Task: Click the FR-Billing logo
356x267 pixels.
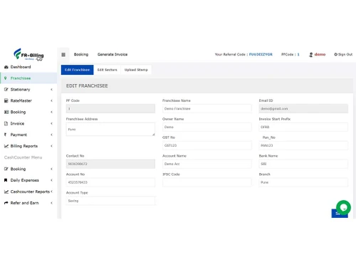Action: point(28,54)
